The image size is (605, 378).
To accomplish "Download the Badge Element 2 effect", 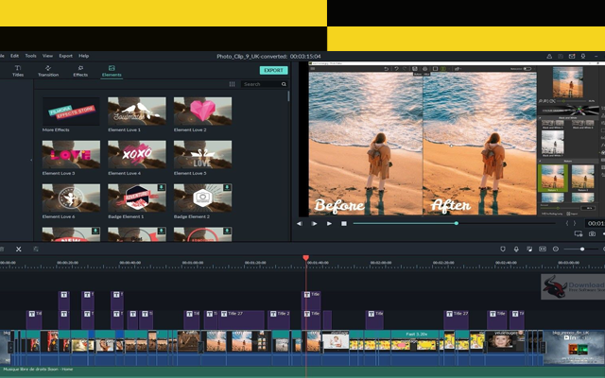I will tap(227, 188).
